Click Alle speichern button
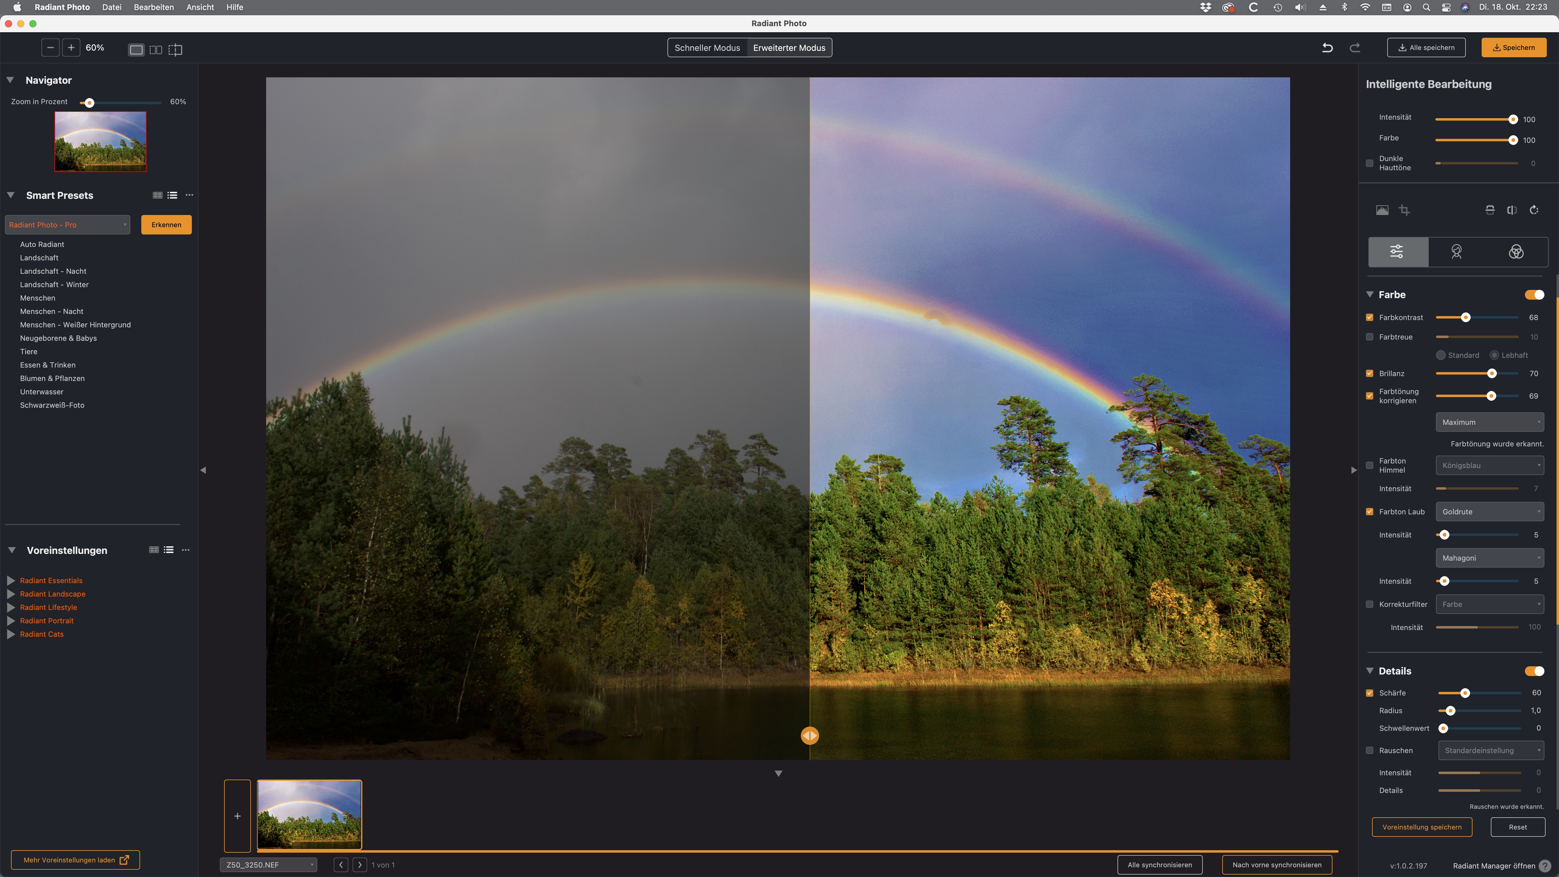The image size is (1559, 877). [1427, 48]
